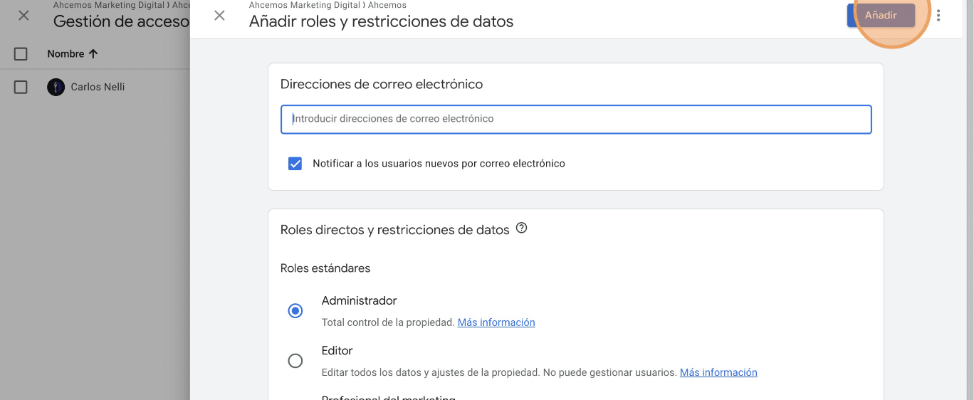Uncheck Notificar a los usuarios nuevos checkbox

click(x=295, y=164)
